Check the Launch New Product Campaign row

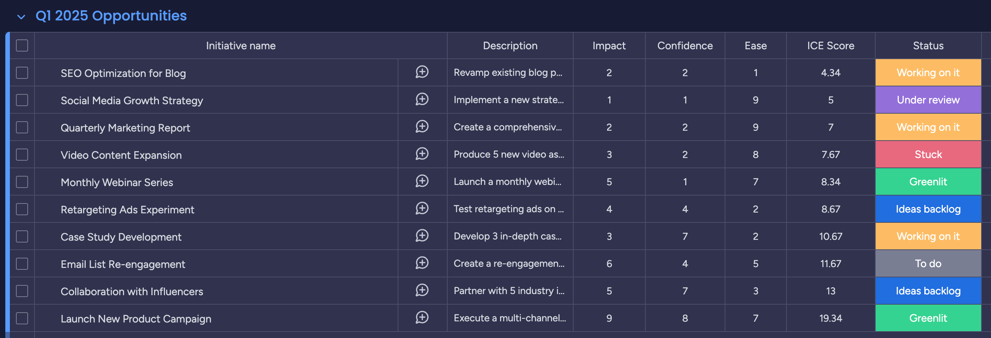click(x=22, y=318)
